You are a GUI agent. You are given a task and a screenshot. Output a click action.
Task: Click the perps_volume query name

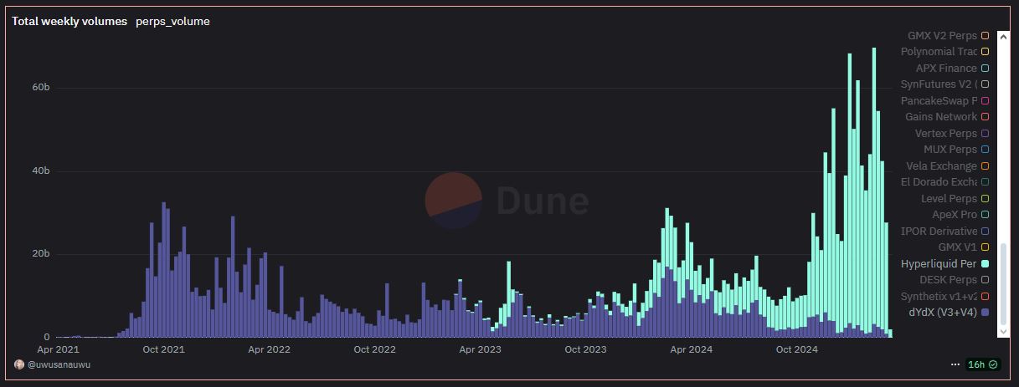click(x=172, y=21)
